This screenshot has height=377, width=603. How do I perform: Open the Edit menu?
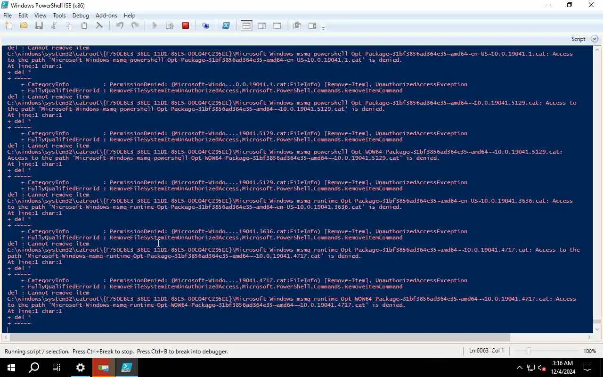tap(23, 16)
